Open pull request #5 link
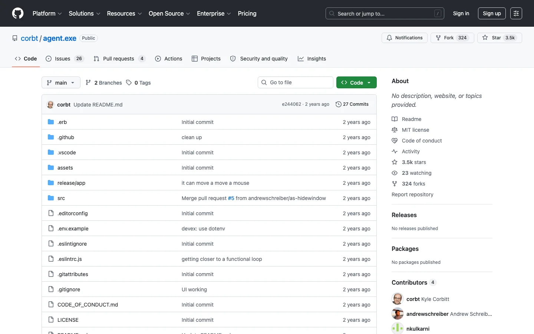 (x=231, y=198)
